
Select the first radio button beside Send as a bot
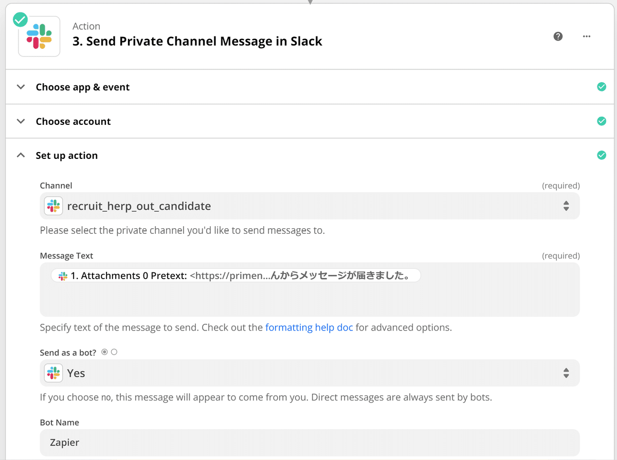point(105,352)
